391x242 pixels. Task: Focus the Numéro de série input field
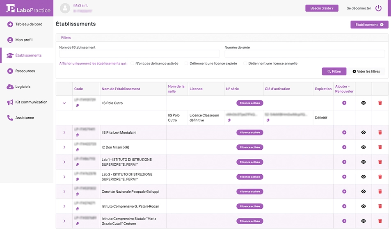click(304, 54)
